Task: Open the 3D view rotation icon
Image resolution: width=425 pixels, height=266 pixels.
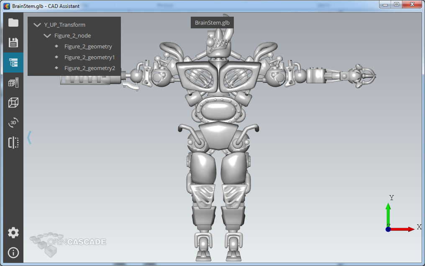Action: click(13, 123)
